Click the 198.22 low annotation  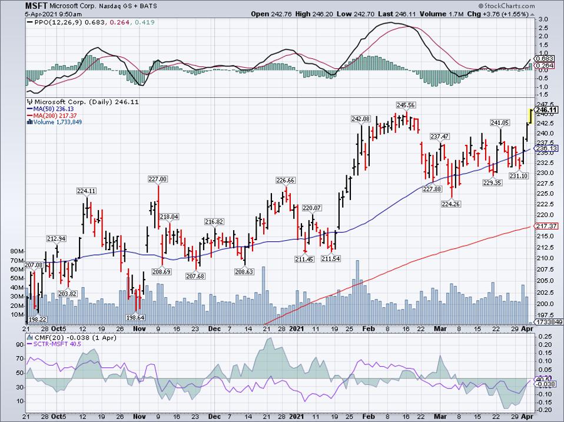pyautogui.click(x=38, y=319)
